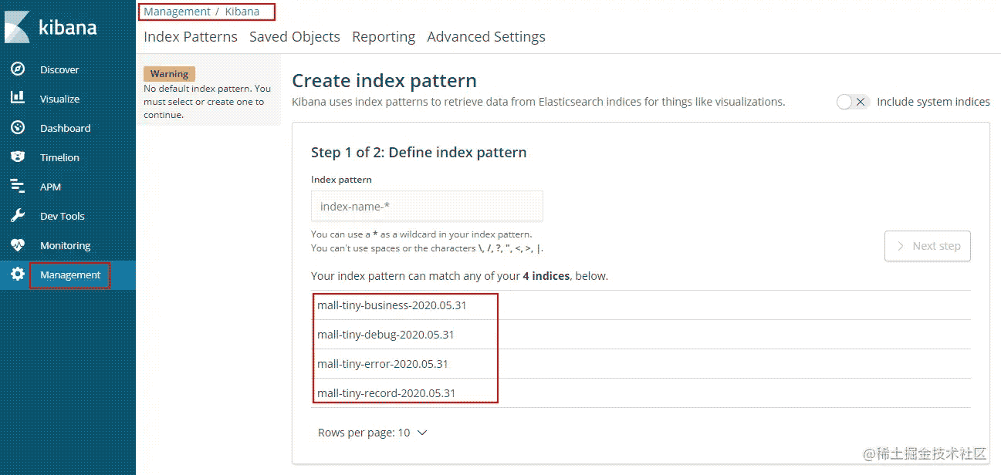Click the Timelion mask icon
Viewport: 1001px width, 475px height.
click(x=18, y=157)
